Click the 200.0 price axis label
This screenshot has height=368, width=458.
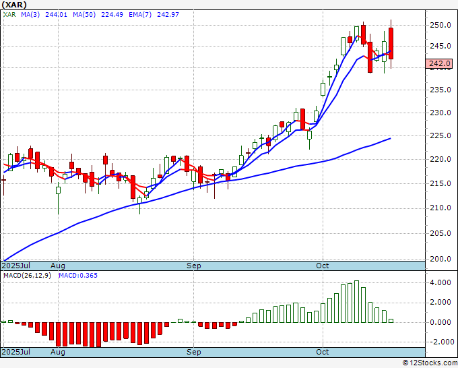tap(440, 259)
